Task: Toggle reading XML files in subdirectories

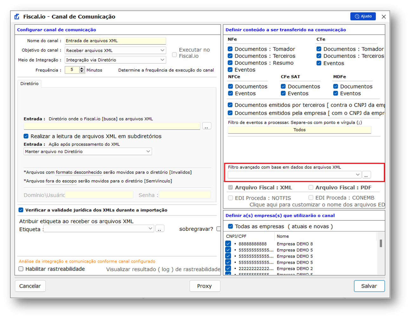Action: 26,136
